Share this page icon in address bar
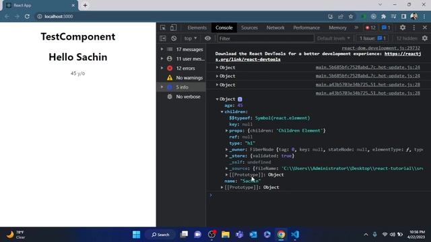This screenshot has height=242, width=431. [x=341, y=16]
